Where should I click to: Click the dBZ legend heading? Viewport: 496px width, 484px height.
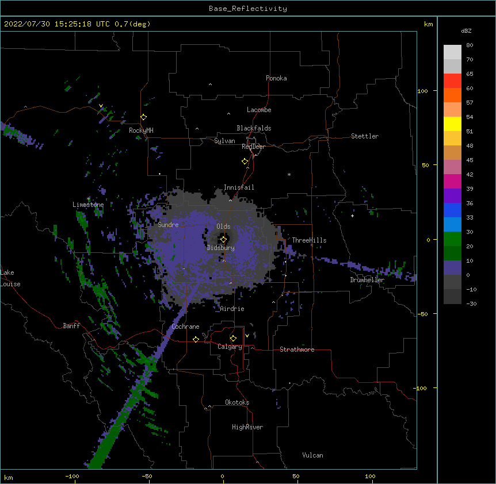pyautogui.click(x=466, y=30)
